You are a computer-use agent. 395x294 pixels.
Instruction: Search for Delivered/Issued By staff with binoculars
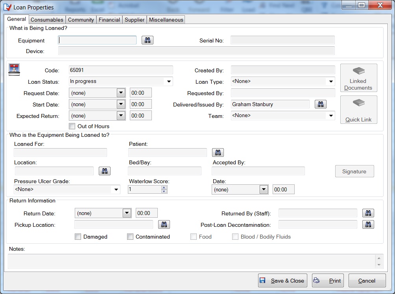pos(320,104)
